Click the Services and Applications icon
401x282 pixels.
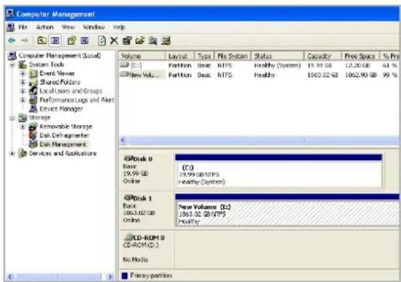point(22,153)
